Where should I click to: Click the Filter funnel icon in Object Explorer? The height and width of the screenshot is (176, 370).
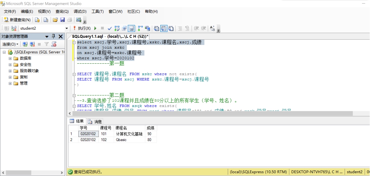point(46,44)
